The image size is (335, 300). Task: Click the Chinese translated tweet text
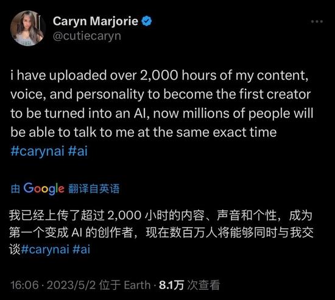pyautogui.click(x=161, y=232)
